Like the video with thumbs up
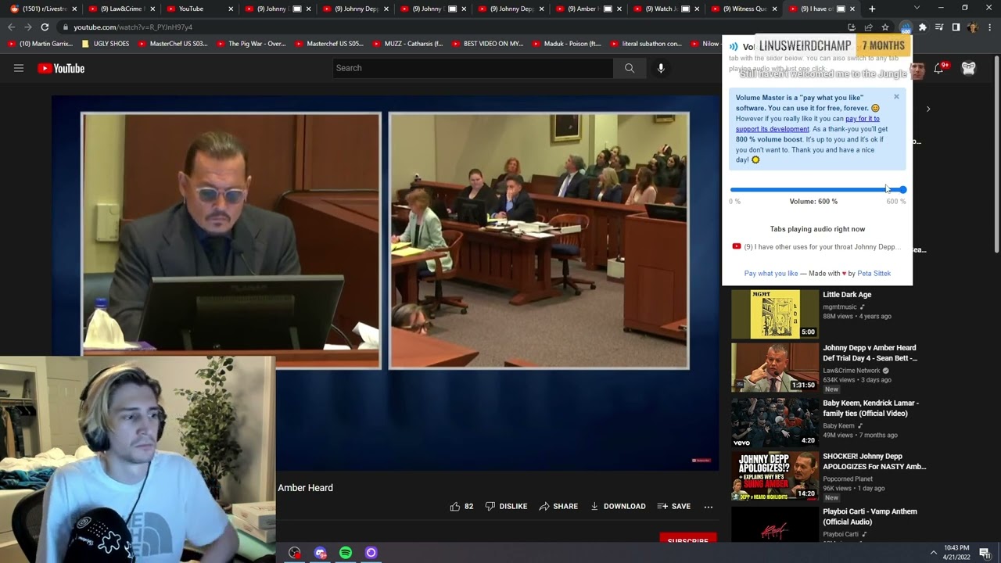The image size is (1001, 563). click(x=461, y=506)
